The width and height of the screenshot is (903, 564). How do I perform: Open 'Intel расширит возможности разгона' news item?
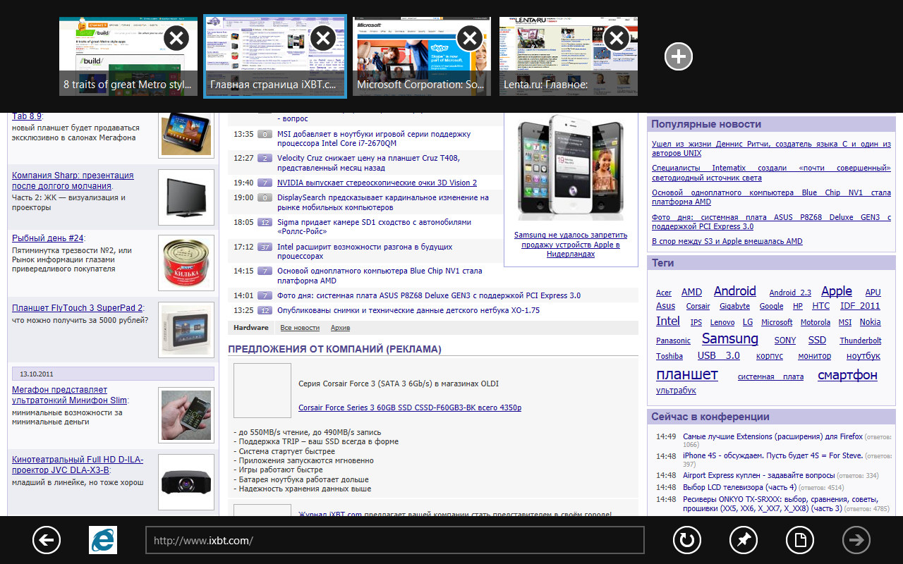point(365,252)
